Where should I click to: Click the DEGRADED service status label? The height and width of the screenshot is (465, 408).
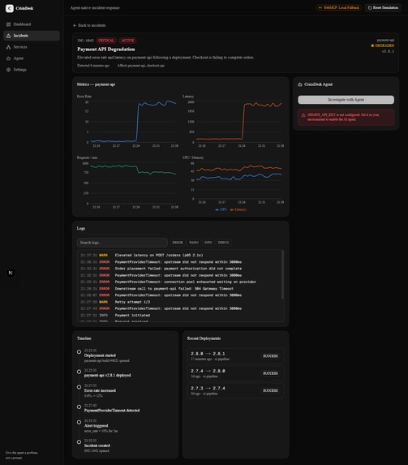tap(384, 45)
